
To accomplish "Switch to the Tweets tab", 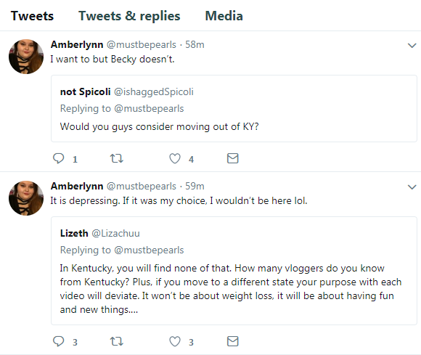I will pyautogui.click(x=32, y=15).
